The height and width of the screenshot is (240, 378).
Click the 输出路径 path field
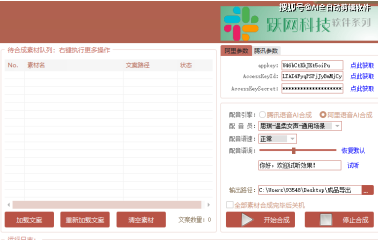[310, 190]
